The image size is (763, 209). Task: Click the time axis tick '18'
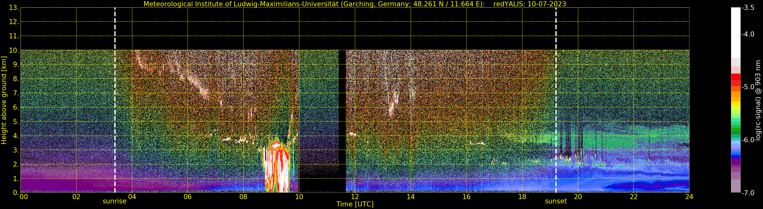point(522,197)
